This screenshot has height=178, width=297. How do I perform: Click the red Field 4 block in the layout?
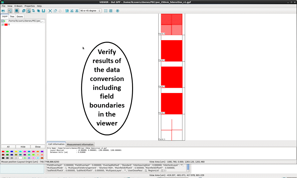[x=171, y=50]
